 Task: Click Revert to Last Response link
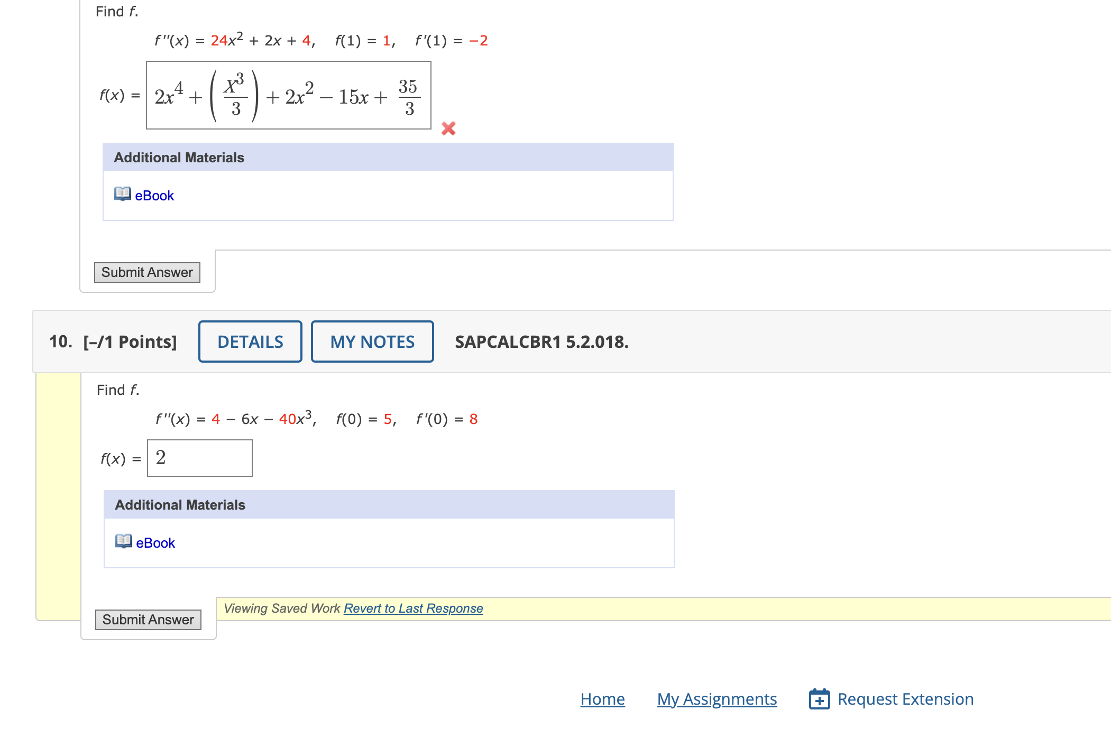tap(413, 608)
